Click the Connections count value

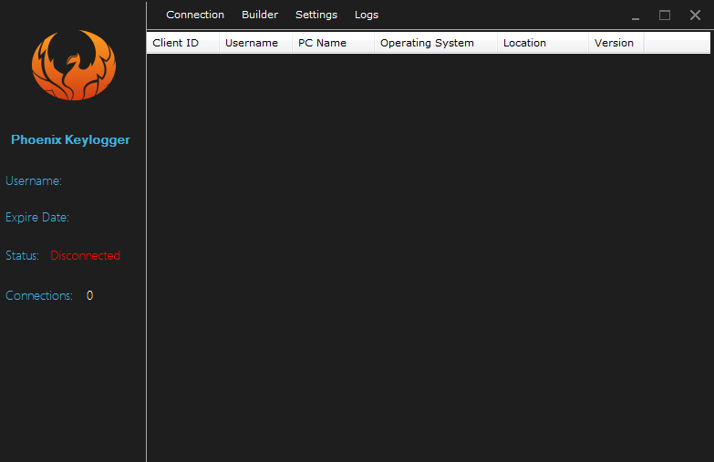(89, 296)
